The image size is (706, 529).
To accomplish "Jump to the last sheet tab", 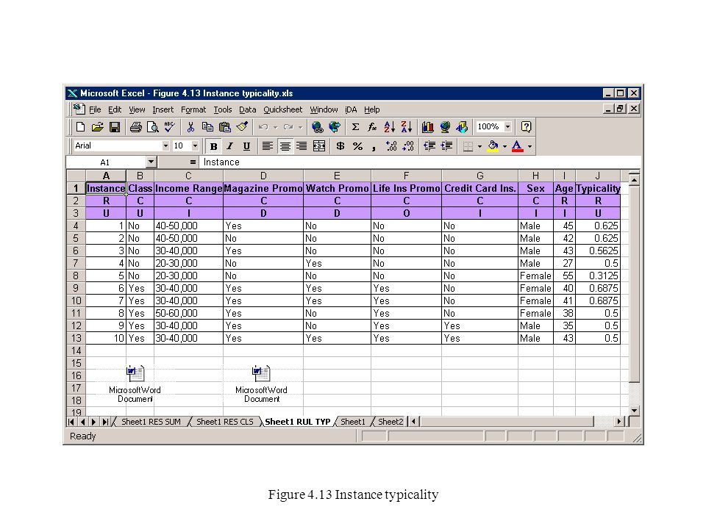I will [x=105, y=422].
